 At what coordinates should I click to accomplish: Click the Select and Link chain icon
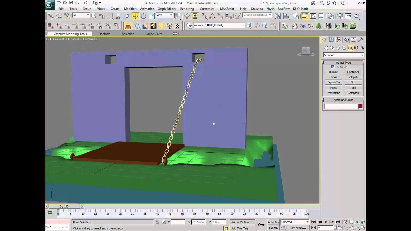50,16
